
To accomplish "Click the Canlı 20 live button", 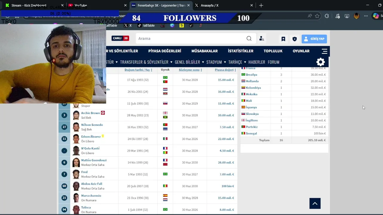I will point(120,38).
